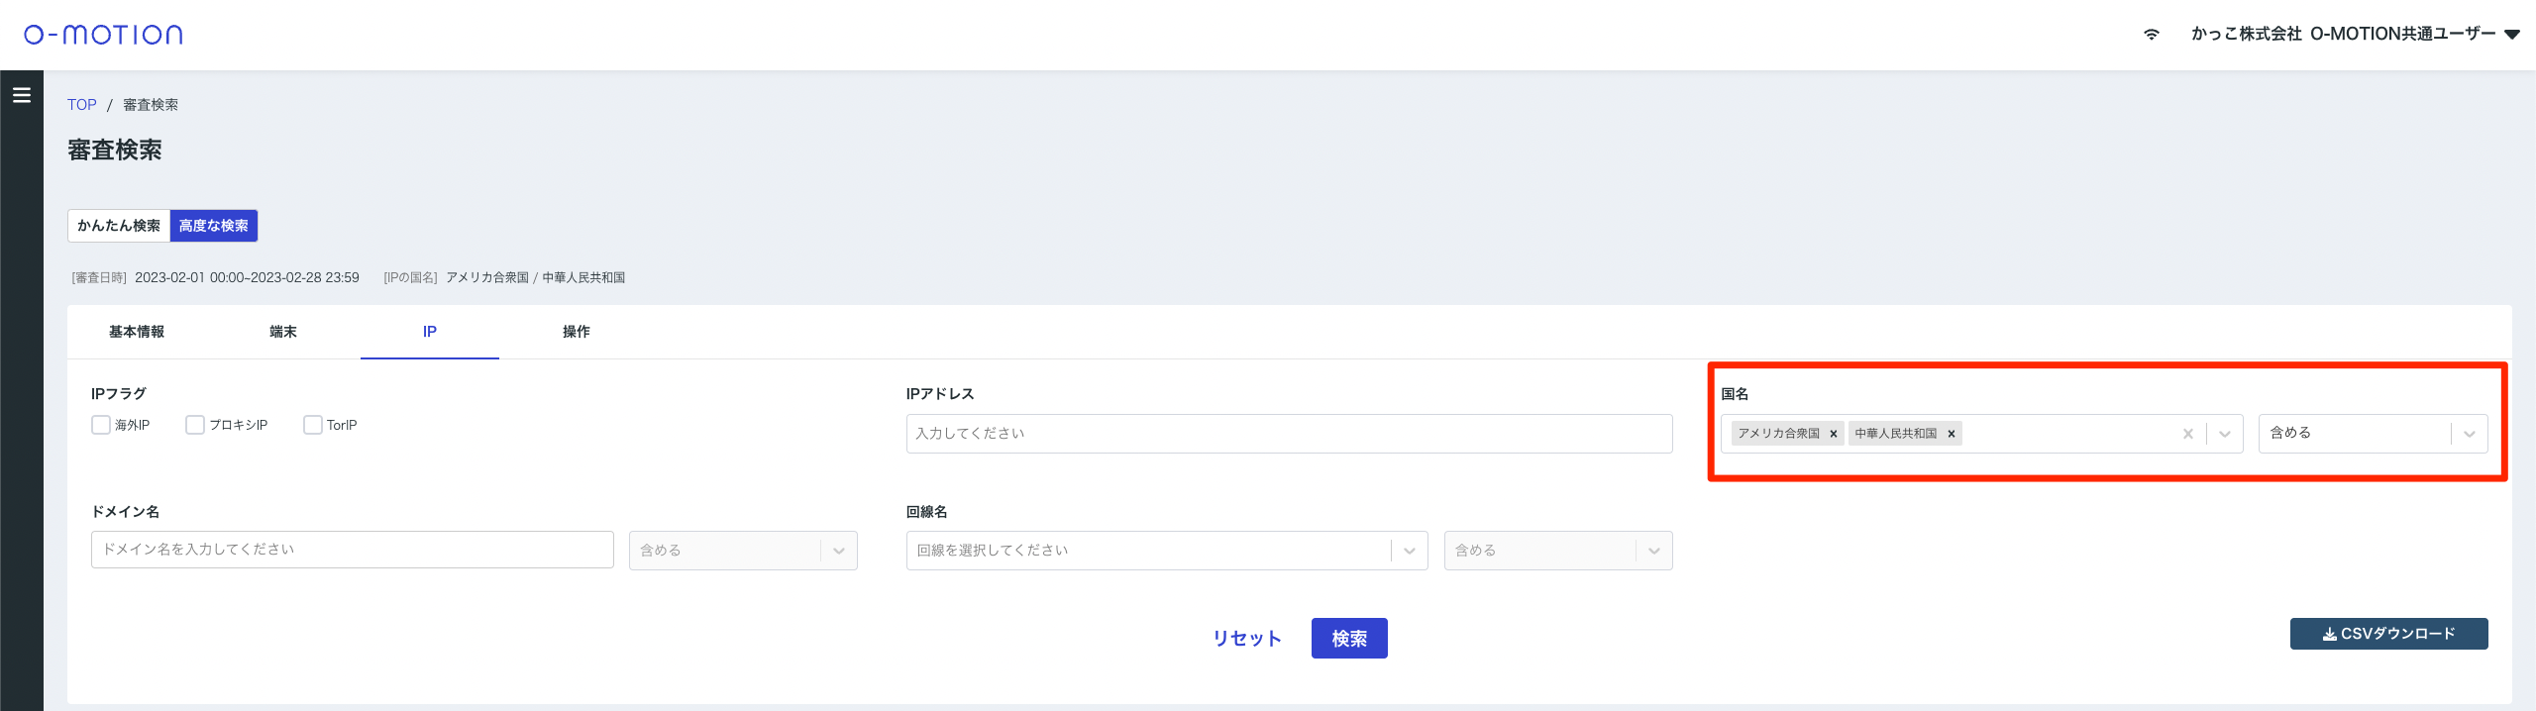Open the hamburger sidebar menu
Image resolution: width=2536 pixels, height=711 pixels.
coord(22,95)
